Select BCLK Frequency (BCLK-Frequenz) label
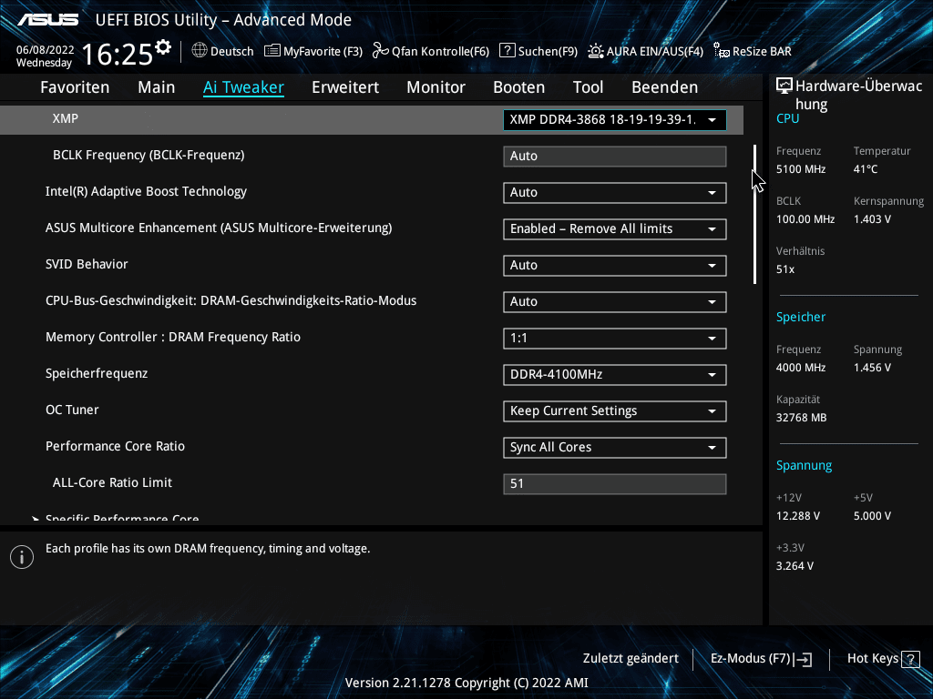This screenshot has height=699, width=933. tap(149, 155)
